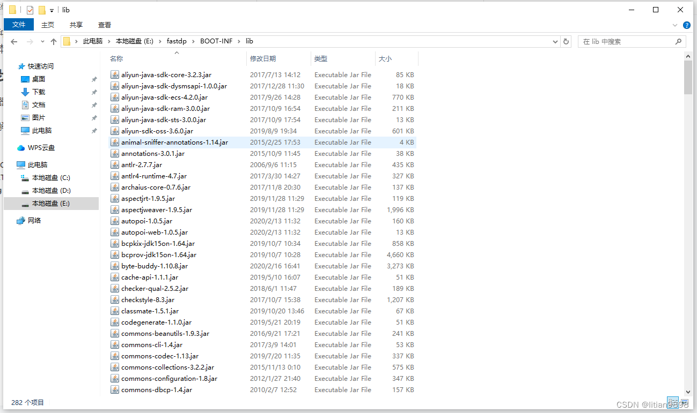
Task: Click the scrollbar down arrow
Action: click(x=688, y=393)
